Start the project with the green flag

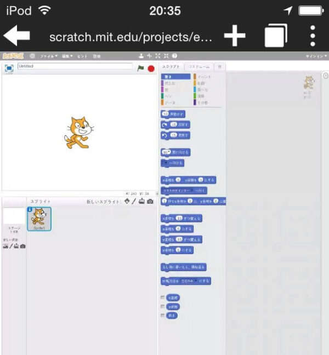(141, 68)
